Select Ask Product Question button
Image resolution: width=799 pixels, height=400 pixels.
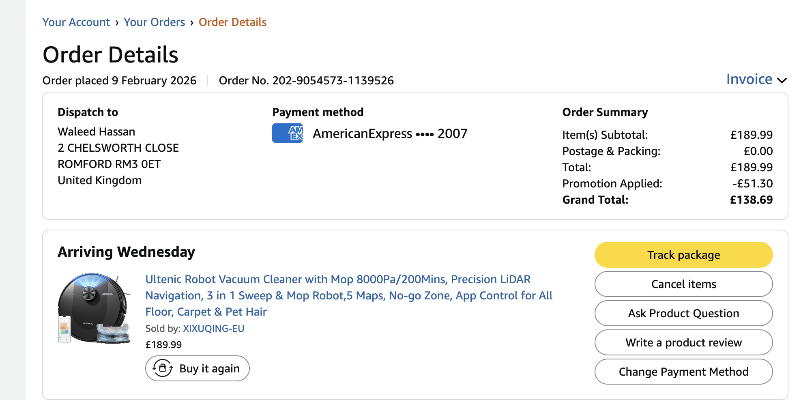[x=683, y=313]
